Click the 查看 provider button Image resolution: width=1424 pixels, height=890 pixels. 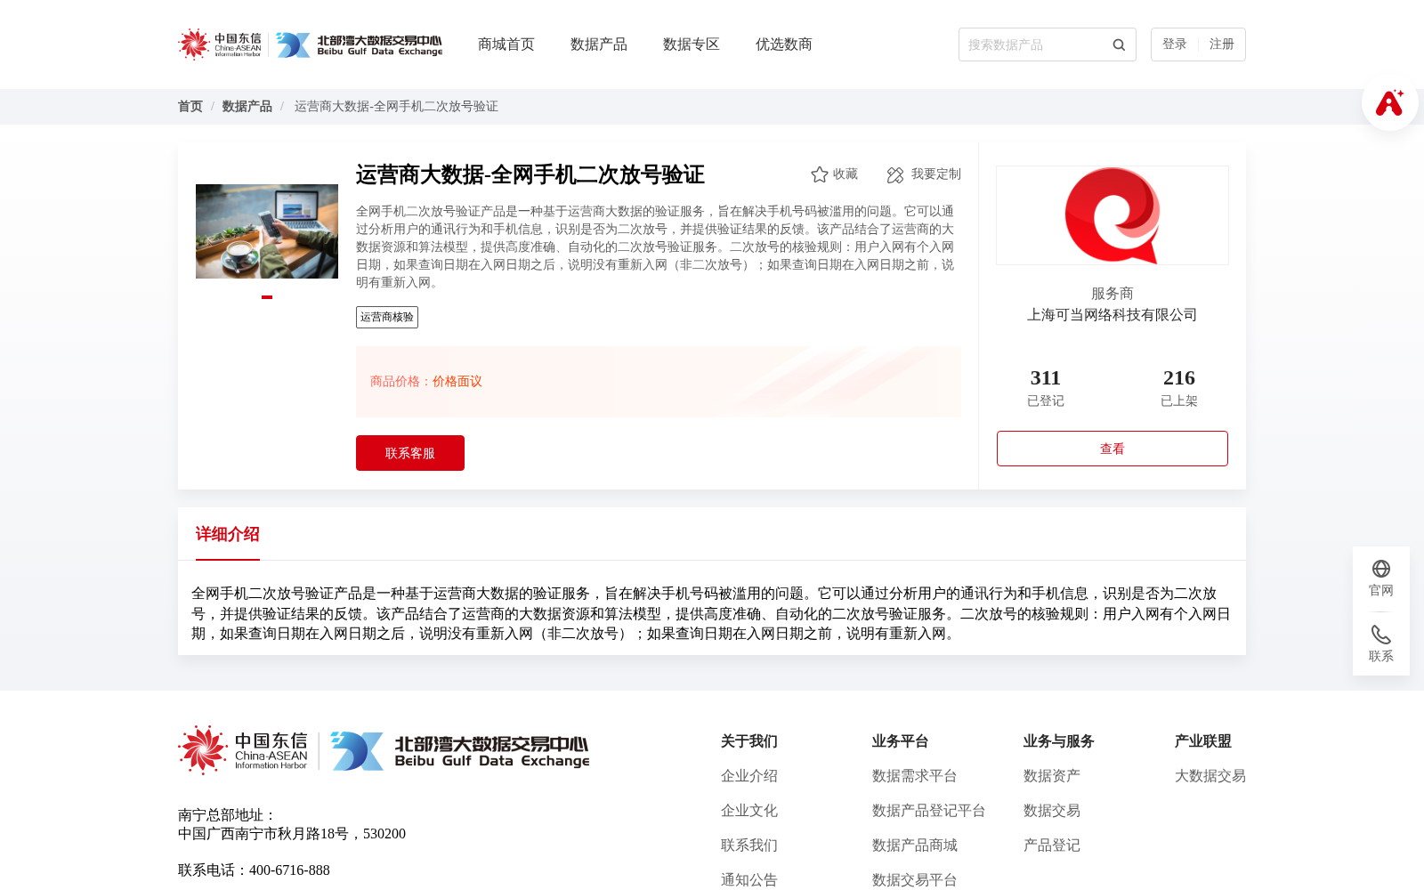click(1112, 449)
